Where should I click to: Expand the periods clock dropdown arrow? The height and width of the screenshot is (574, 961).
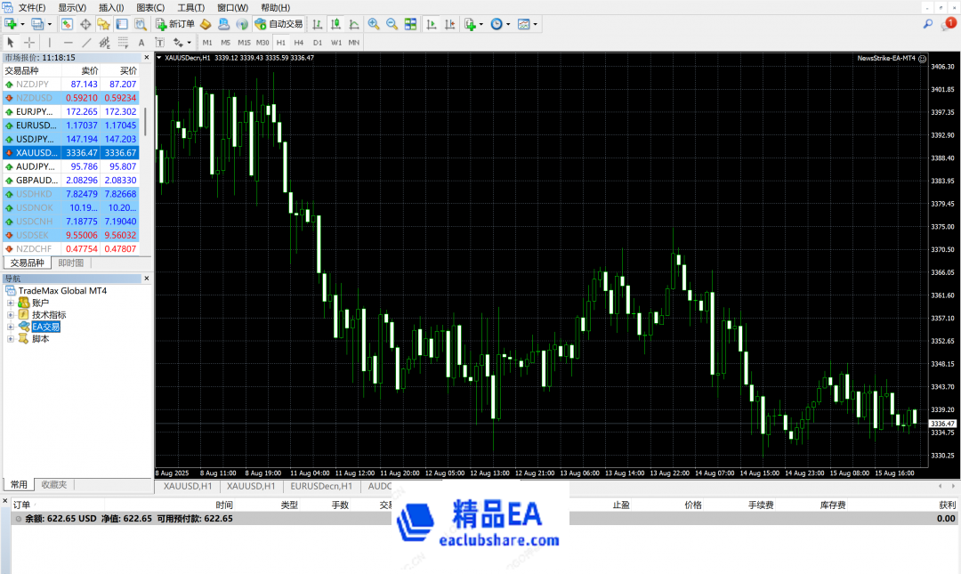508,25
